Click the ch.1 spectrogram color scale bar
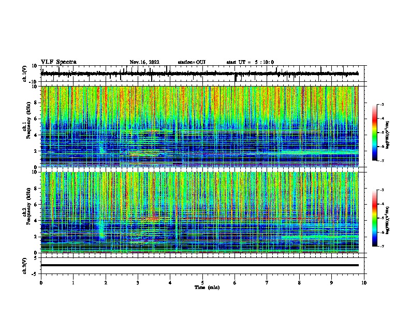 coord(374,133)
